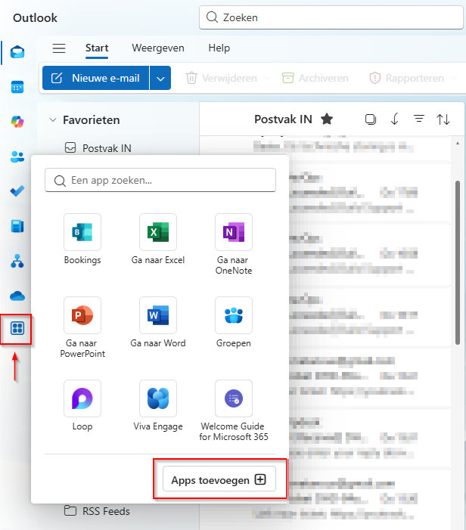
Task: Click the Een app zoeken search field
Action: coord(160,181)
